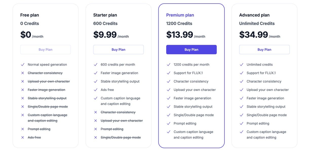
Task: Click the Free plan $0 price
Action: 26,35
